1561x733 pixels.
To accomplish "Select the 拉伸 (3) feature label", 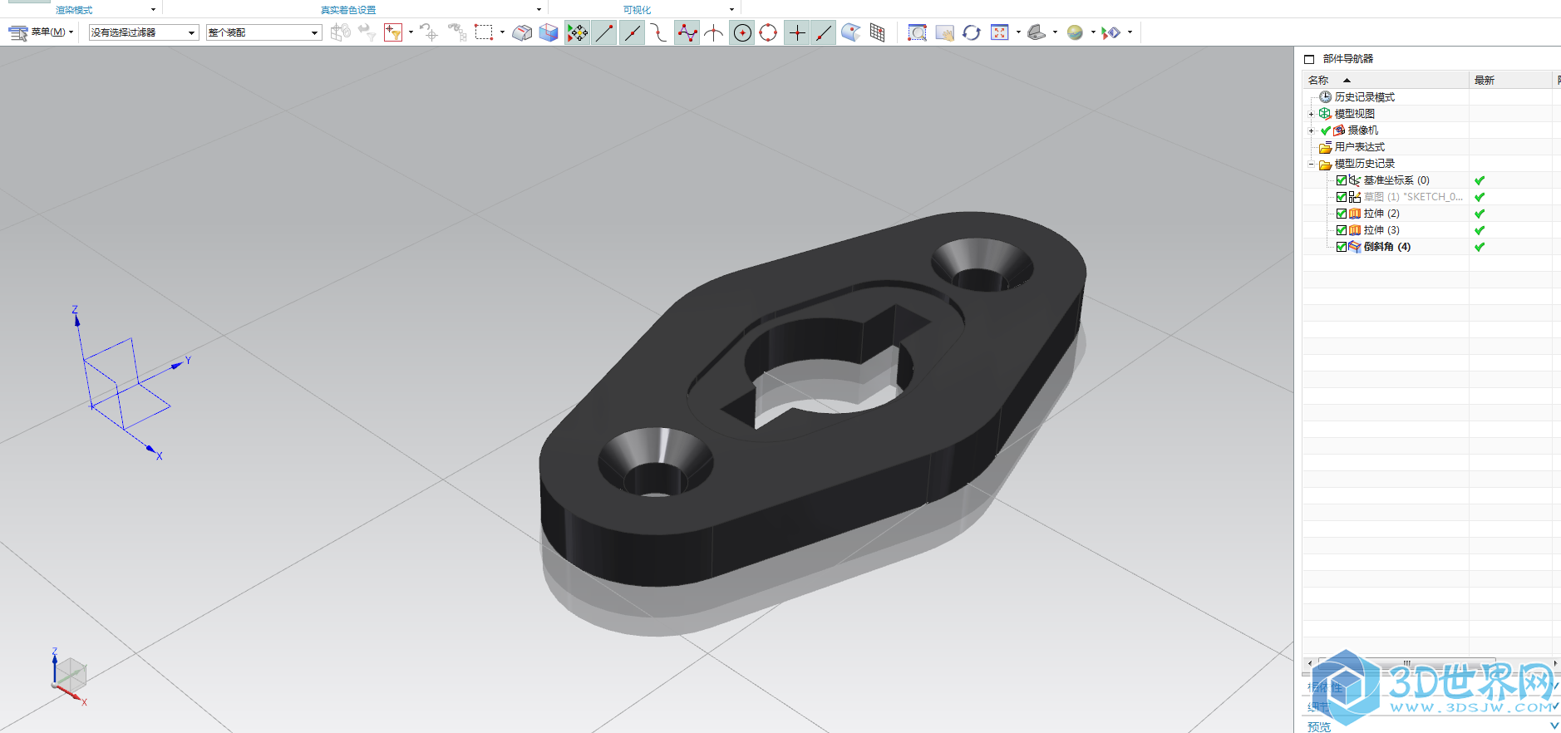I will (x=1381, y=230).
